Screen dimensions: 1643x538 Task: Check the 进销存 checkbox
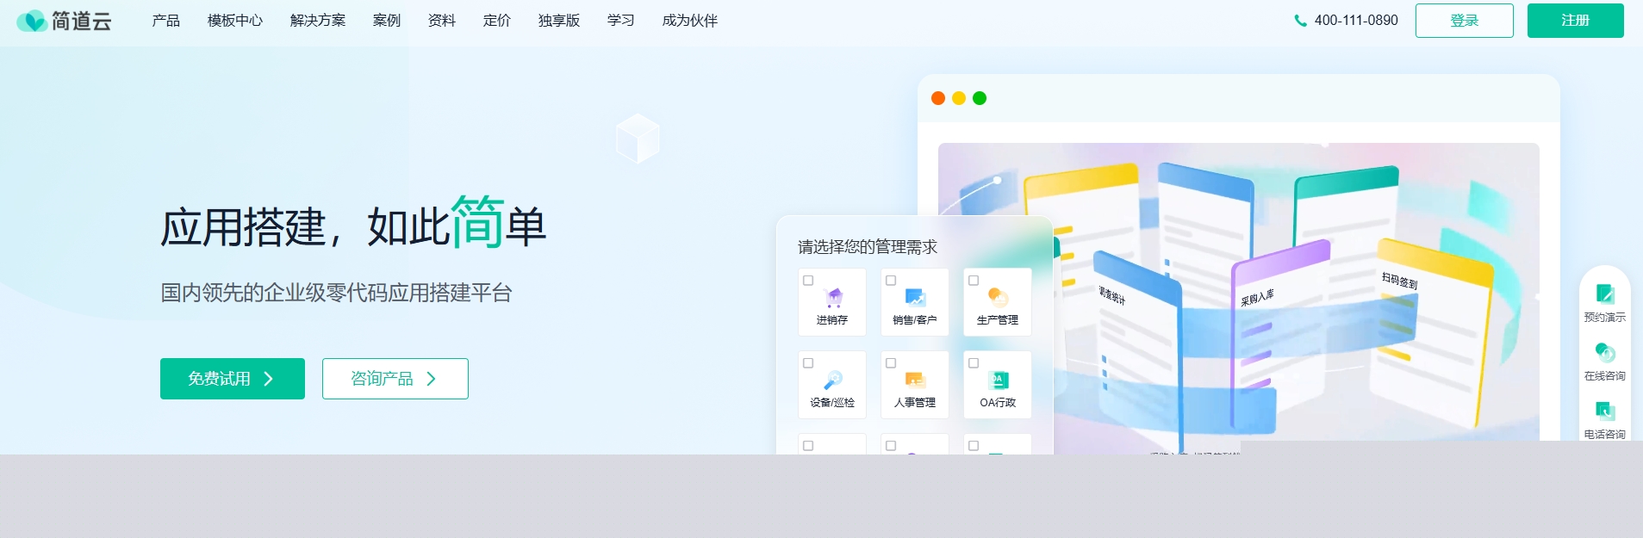(x=808, y=281)
